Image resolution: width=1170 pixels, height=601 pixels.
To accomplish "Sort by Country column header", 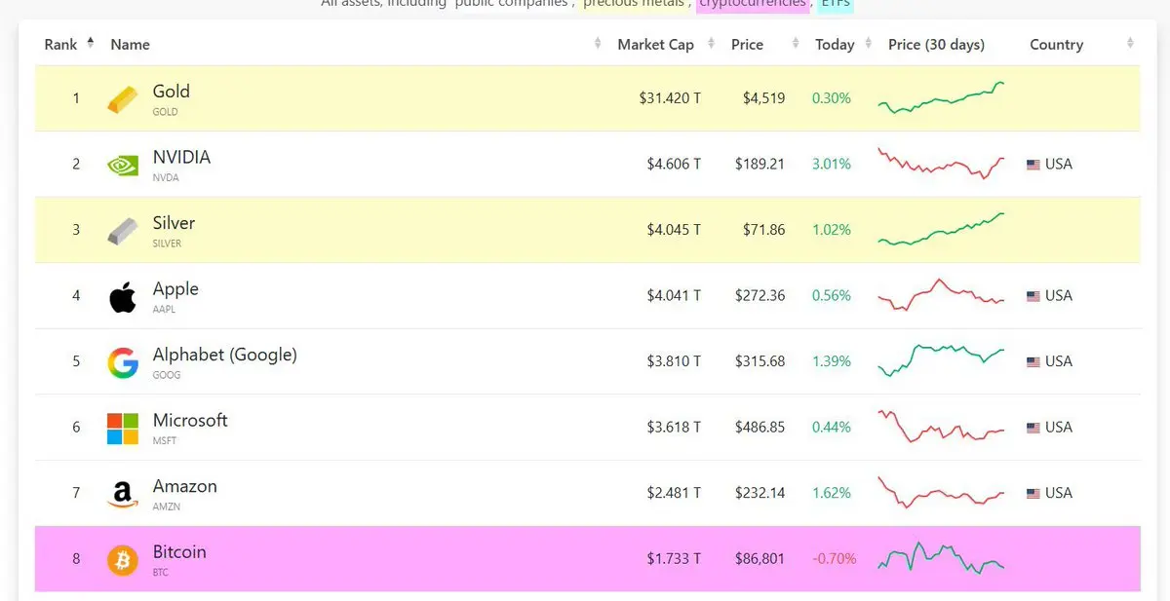I will coord(1056,45).
